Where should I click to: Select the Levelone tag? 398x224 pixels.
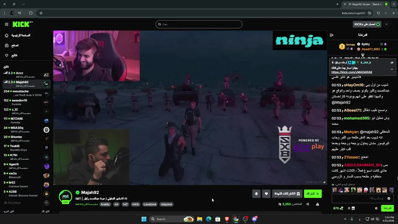(150, 204)
